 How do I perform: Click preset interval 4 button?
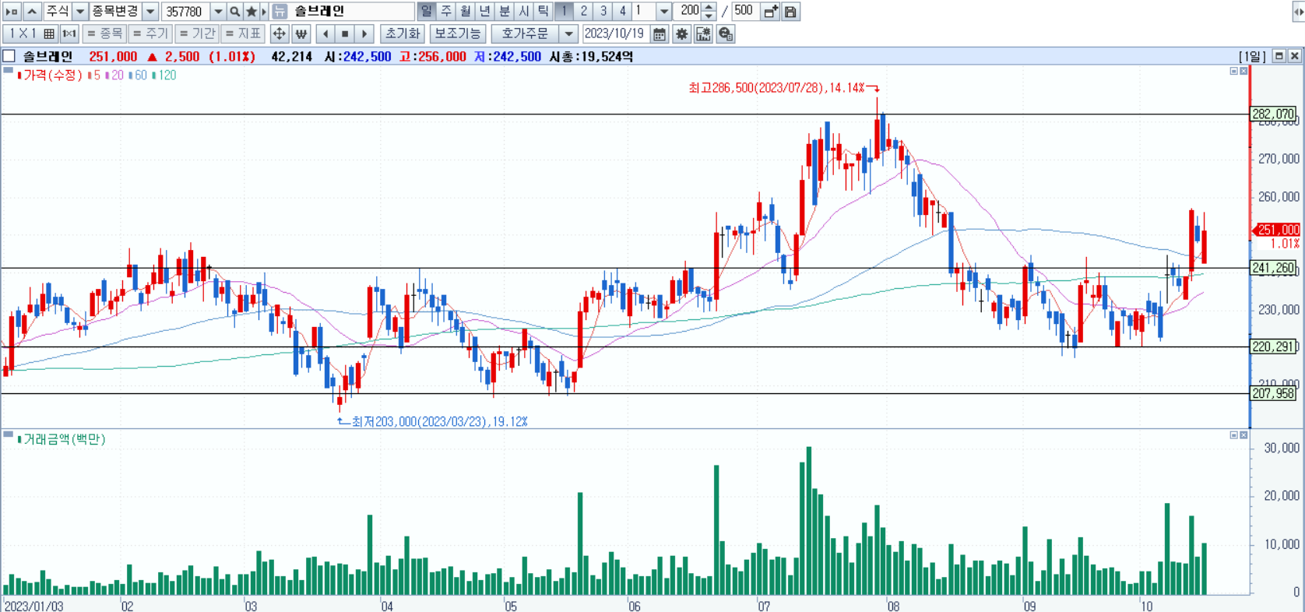[623, 12]
